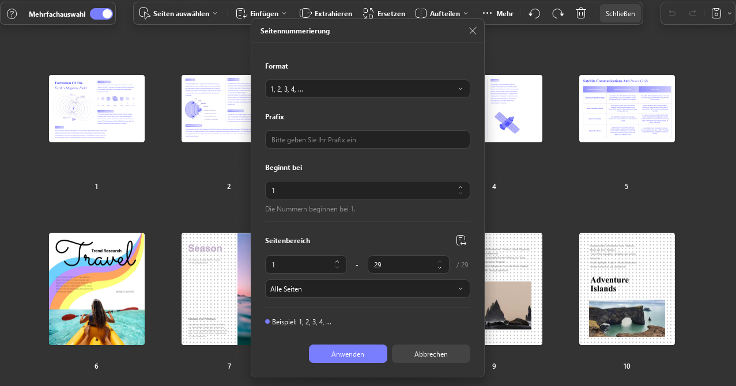Click the Ersetzen icon
The width and height of the screenshot is (736, 386).
(368, 13)
